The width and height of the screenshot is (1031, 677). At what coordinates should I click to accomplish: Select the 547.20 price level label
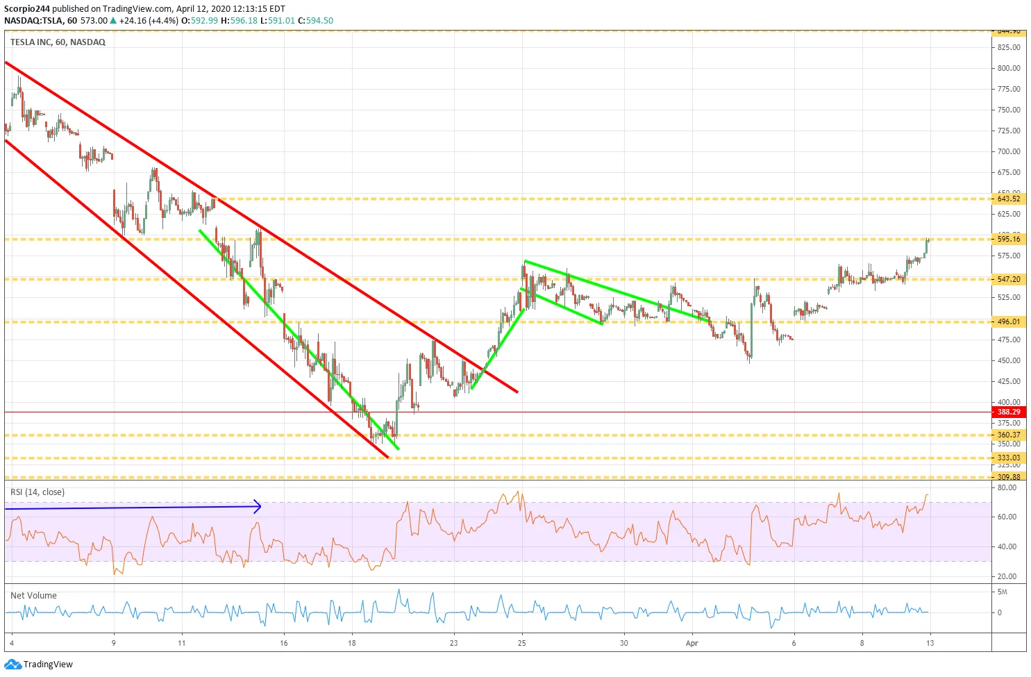coord(1009,279)
